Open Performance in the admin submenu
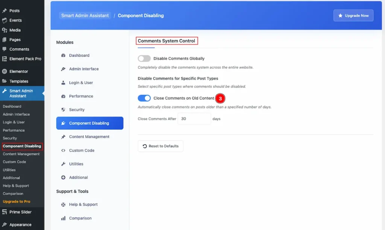This screenshot has width=385, height=230. pos(14,130)
